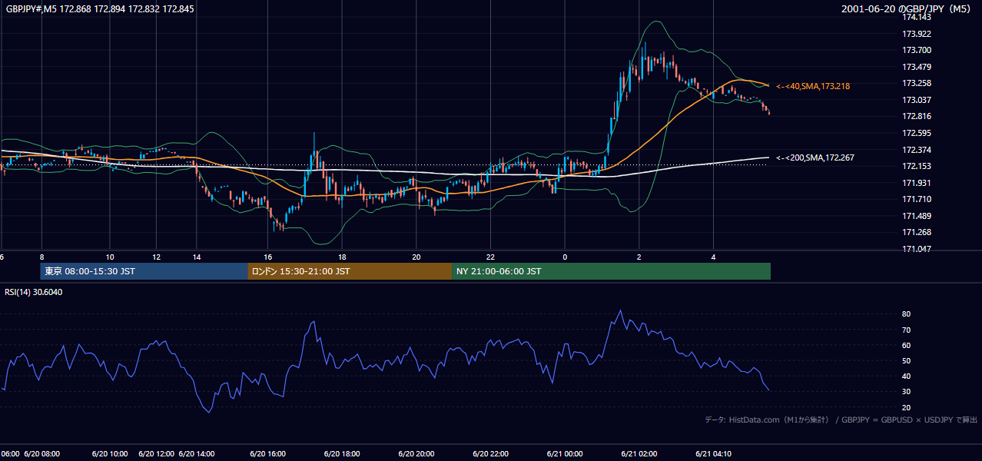Click hour label 14 under the price chart
982x461 pixels.
click(x=197, y=257)
